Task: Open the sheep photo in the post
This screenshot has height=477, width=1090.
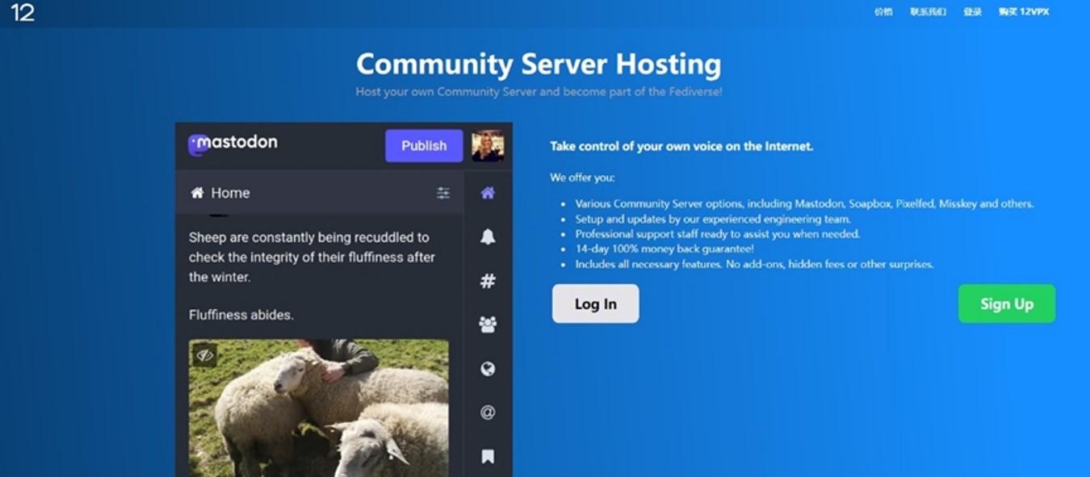Action: click(319, 408)
